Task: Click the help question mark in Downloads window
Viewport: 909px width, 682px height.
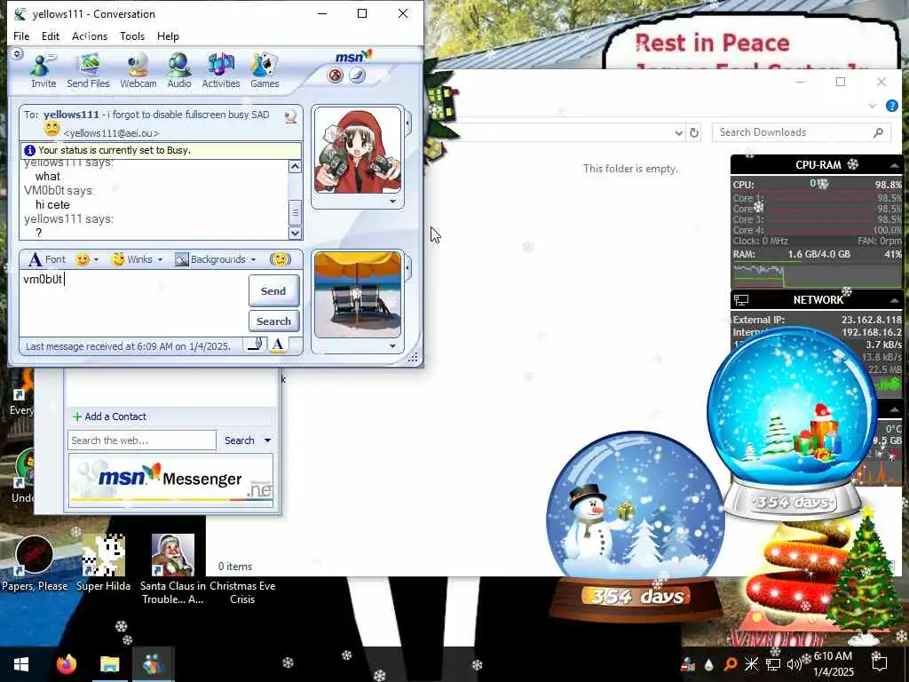Action: pos(891,106)
